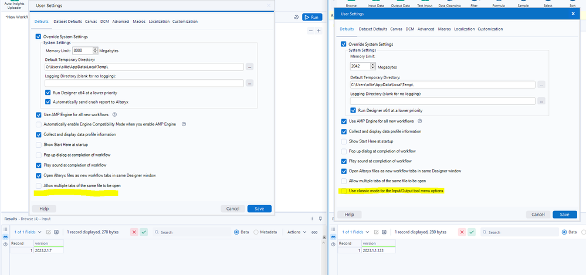Click red X discard button, left Results
This screenshot has height=275, width=586.
click(x=134, y=232)
